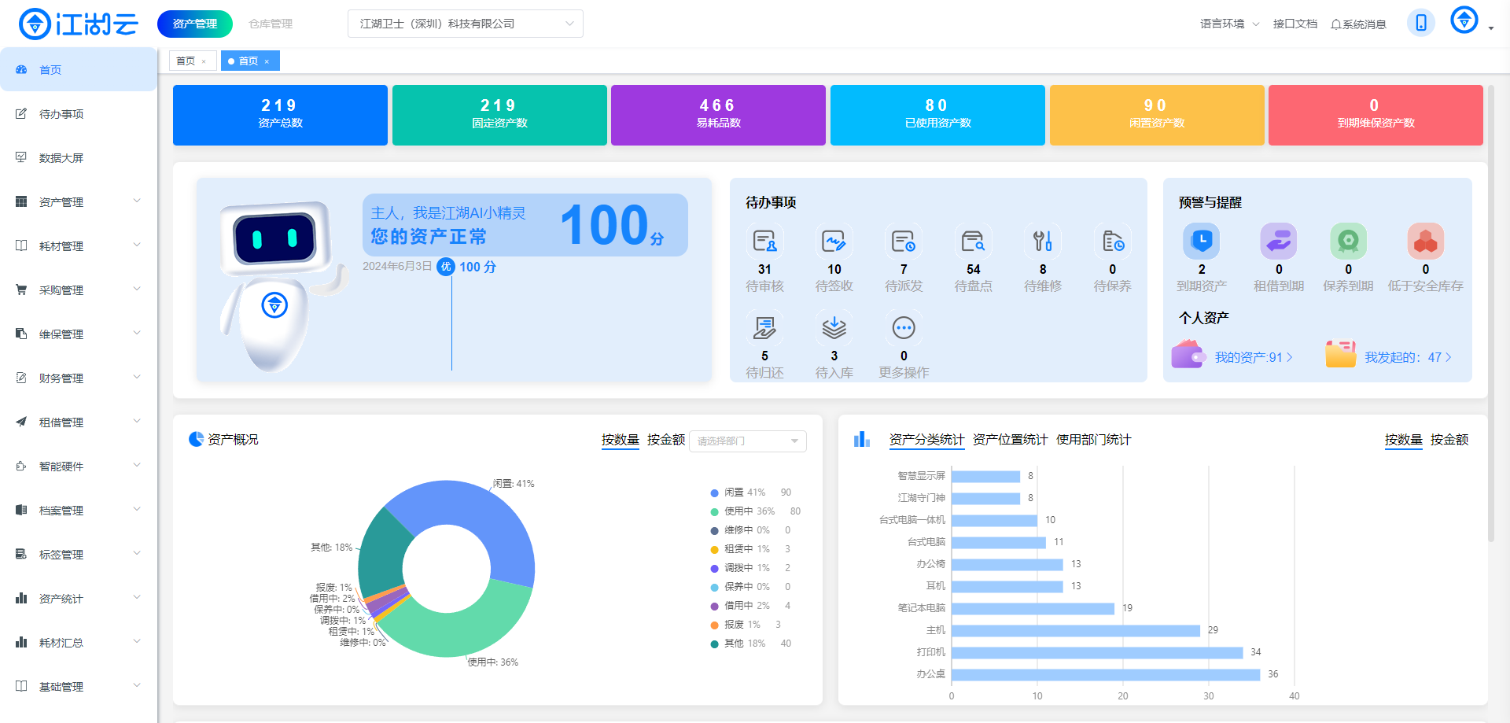Open the 语言环境 language dropdown
Image resolution: width=1510 pixels, height=723 pixels.
1229,24
